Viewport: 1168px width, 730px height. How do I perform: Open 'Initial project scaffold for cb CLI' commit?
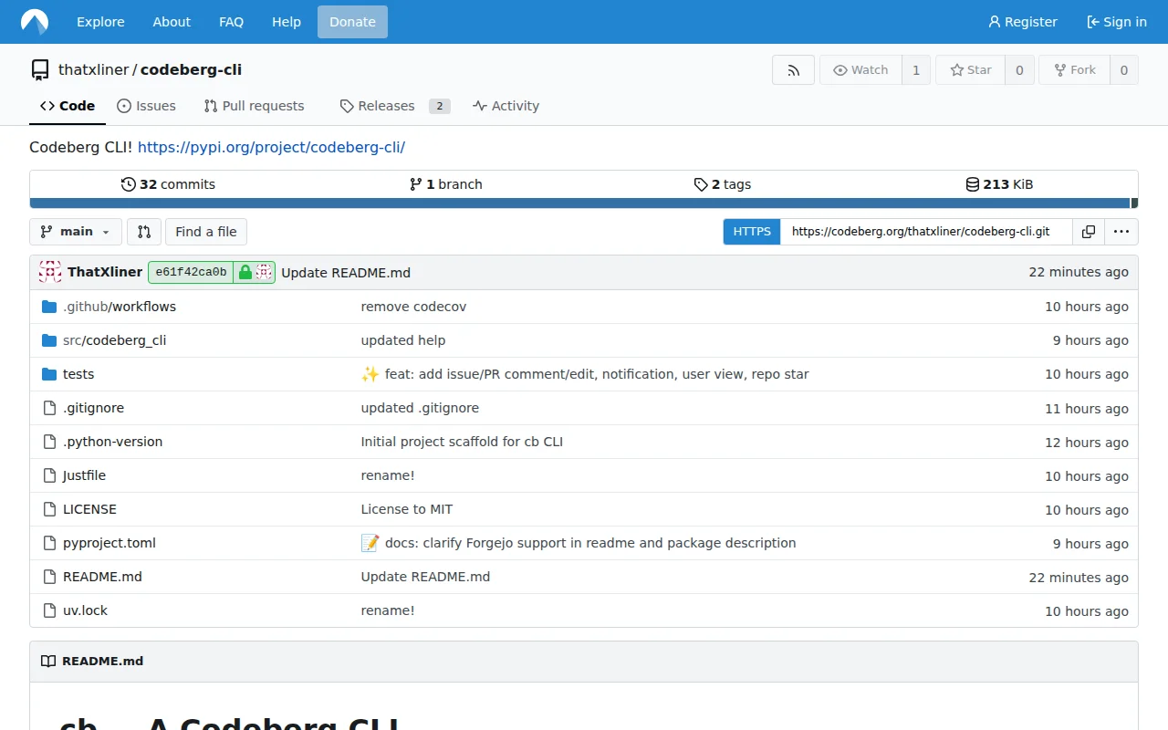pos(462,442)
